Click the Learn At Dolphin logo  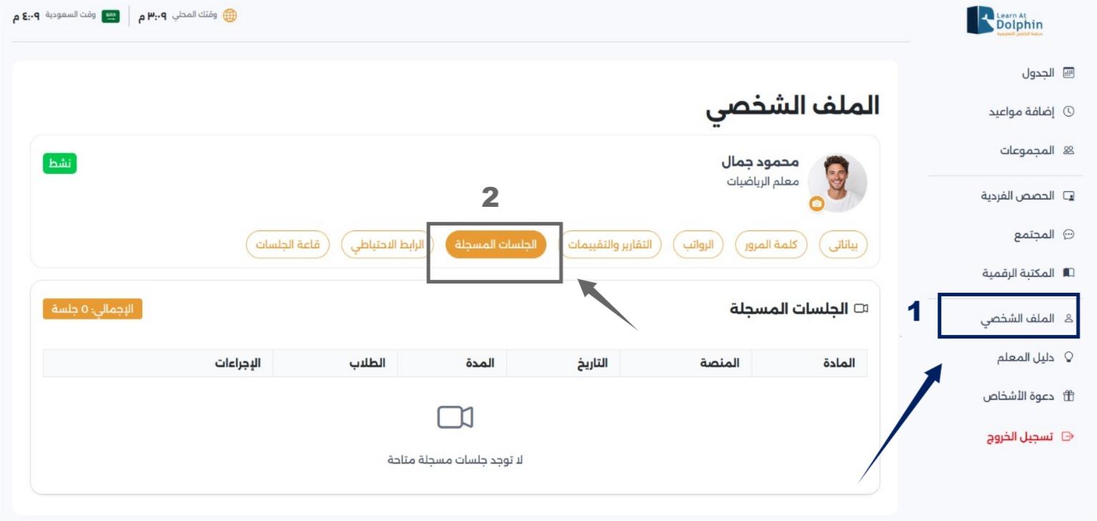(1004, 21)
